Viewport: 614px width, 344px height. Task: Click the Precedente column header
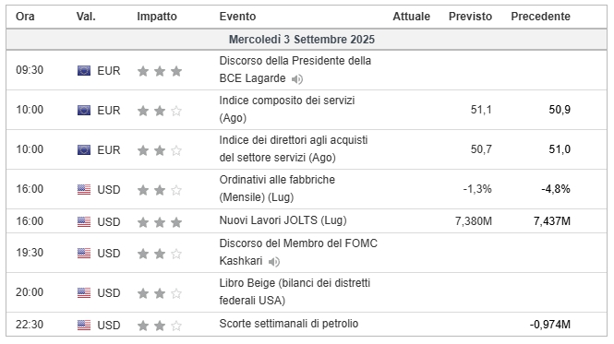(x=540, y=17)
